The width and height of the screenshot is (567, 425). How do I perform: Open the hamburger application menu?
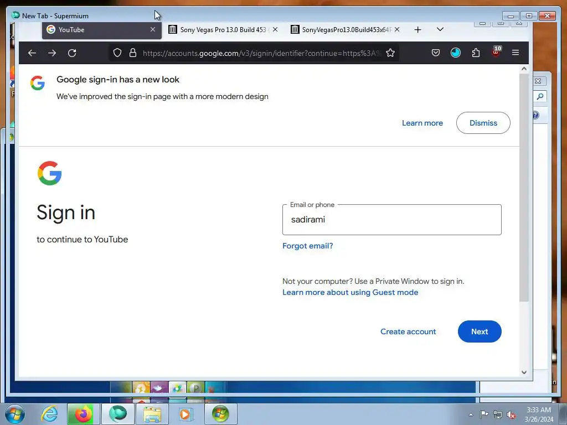[x=516, y=53]
